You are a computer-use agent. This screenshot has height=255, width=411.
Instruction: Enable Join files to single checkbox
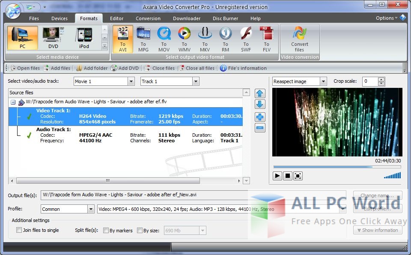19,230
